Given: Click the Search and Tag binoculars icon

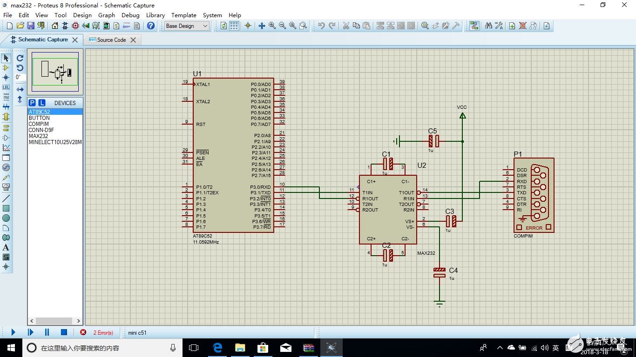Looking at the screenshot, I should coord(488,26).
